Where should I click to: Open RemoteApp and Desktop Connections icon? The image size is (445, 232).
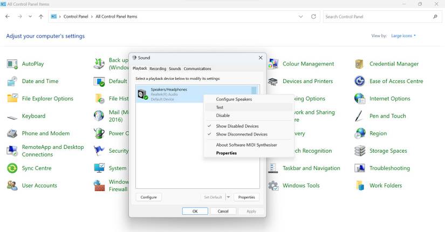pos(12,151)
